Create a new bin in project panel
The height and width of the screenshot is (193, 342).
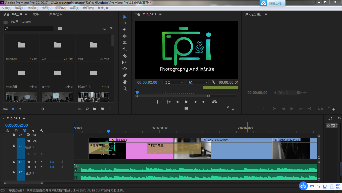[95, 109]
